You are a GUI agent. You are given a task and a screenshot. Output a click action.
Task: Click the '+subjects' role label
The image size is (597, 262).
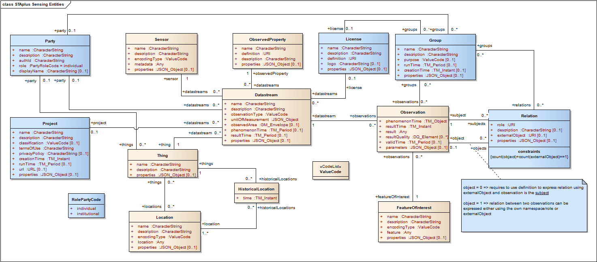(x=476, y=124)
